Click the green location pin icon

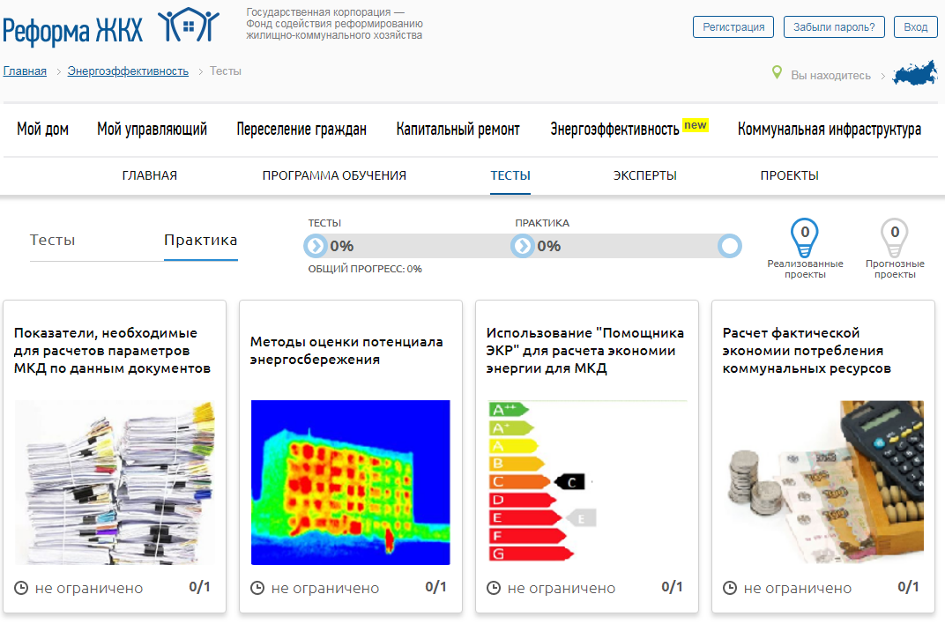777,72
